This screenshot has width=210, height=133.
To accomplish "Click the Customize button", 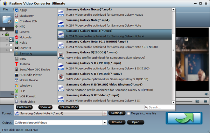I will point(24,107).
